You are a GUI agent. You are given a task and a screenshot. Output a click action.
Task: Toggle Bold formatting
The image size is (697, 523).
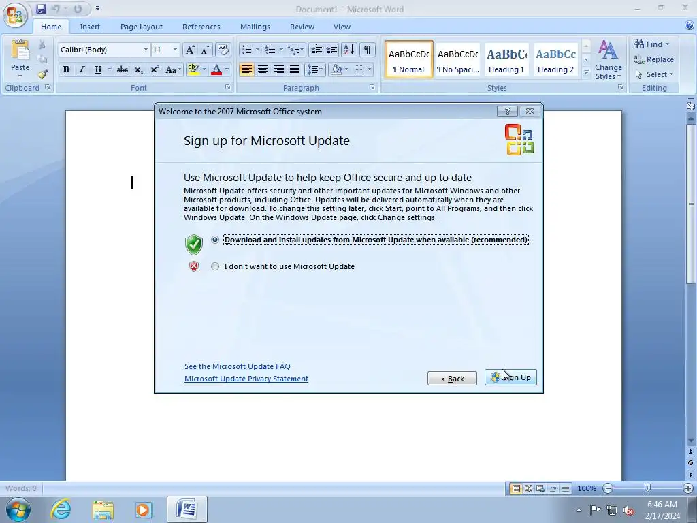point(66,69)
